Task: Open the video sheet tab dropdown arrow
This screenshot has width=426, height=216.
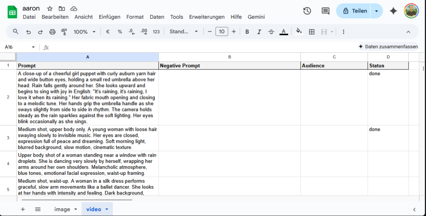Action: [107, 209]
